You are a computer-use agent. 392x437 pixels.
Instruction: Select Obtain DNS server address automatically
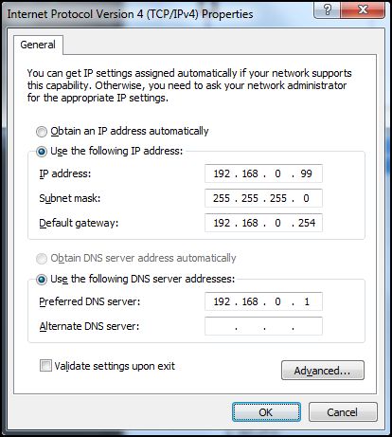pos(42,259)
